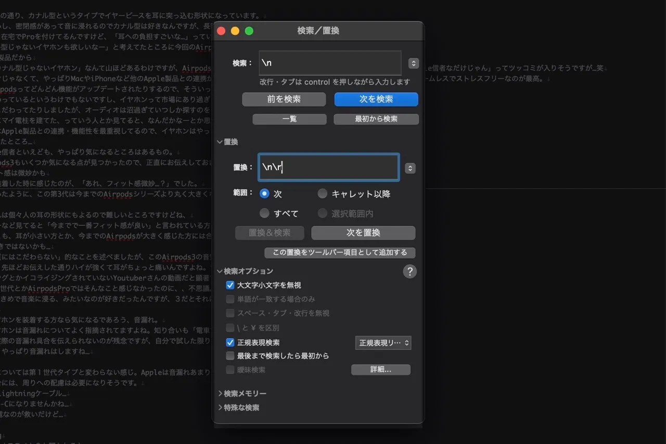Click the 次を検索 button
Viewport: 666px width, 444px height.
[x=376, y=99]
